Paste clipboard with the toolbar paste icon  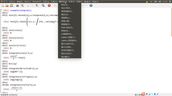point(37,6)
